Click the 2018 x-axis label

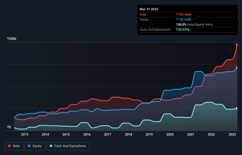point(129,134)
